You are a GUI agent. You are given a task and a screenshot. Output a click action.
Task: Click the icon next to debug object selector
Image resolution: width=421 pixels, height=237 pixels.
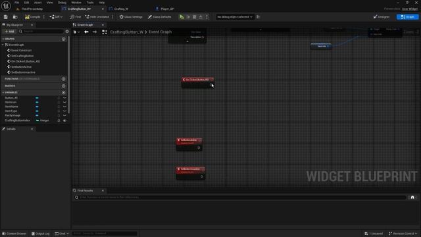coord(258,17)
